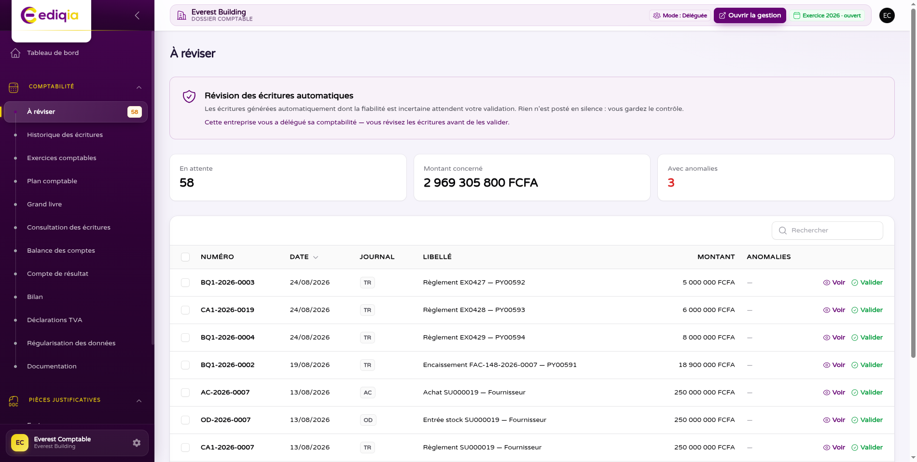Validate entry AC-2026-0007

point(867,393)
